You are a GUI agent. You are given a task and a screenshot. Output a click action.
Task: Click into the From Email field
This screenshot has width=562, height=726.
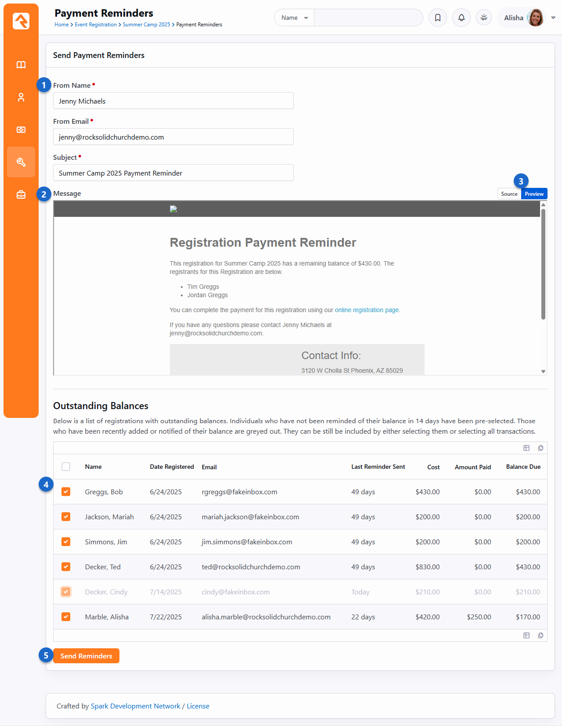[x=173, y=137]
